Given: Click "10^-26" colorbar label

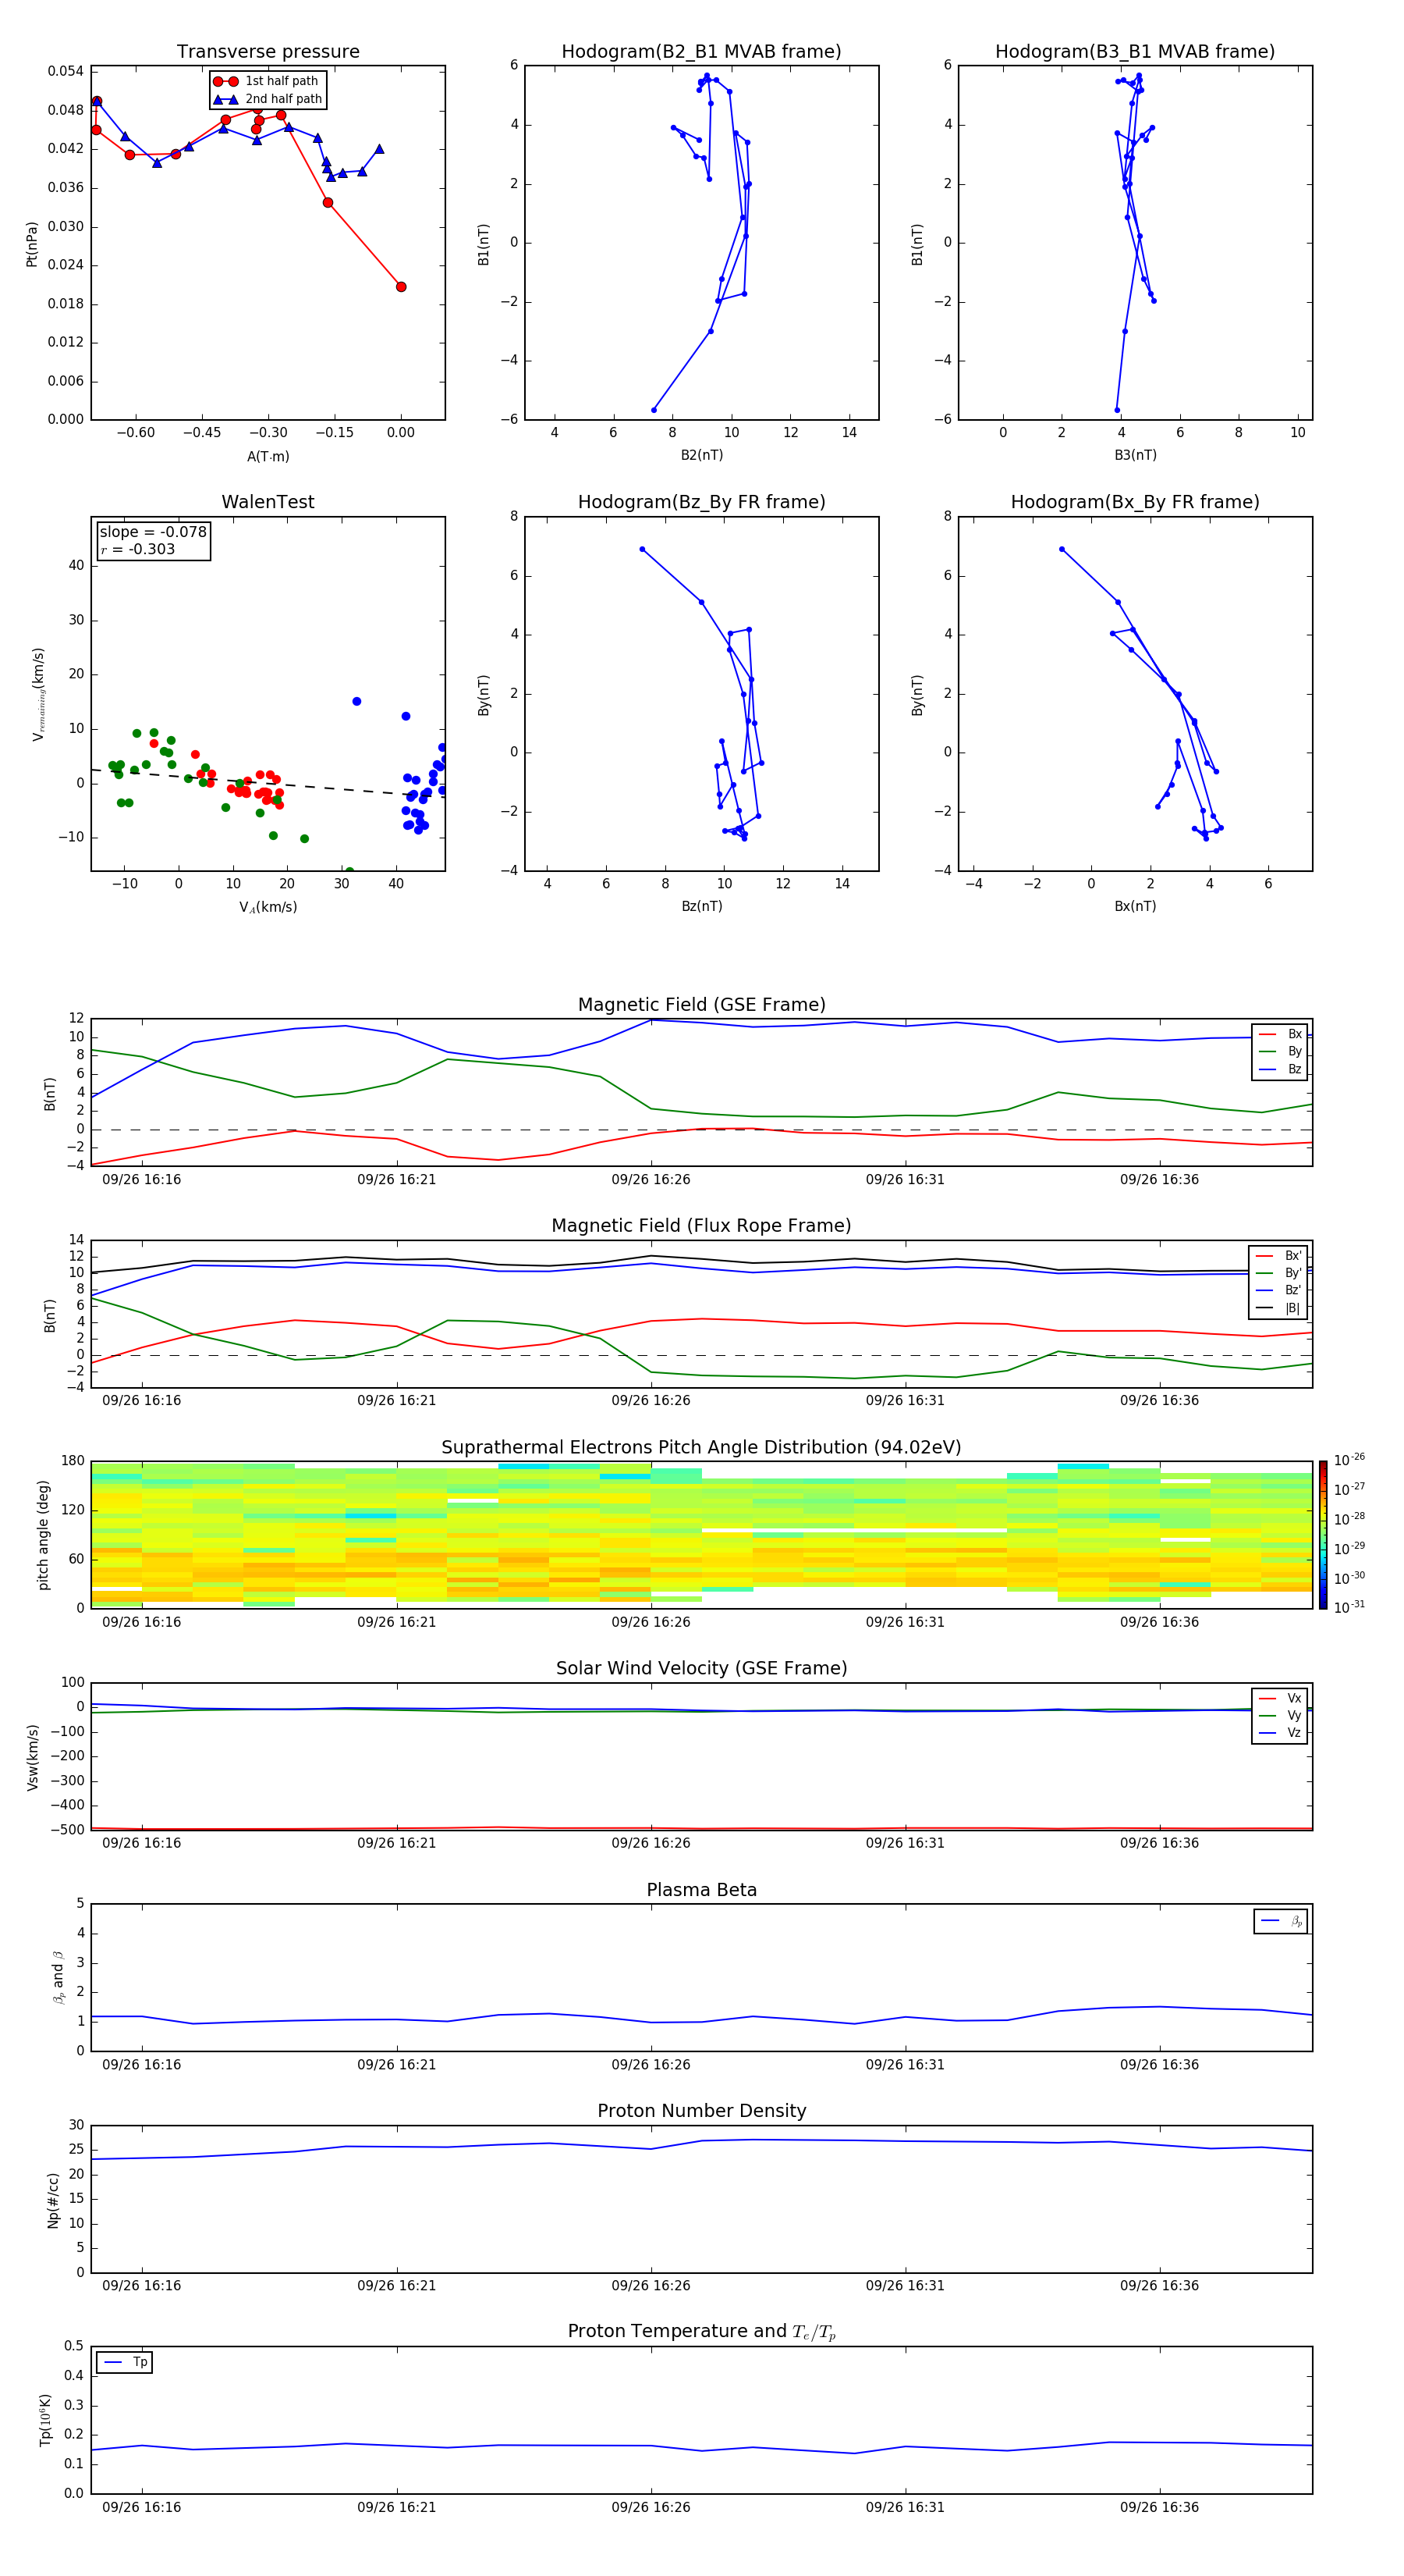Looking at the screenshot, I should click(1349, 1460).
